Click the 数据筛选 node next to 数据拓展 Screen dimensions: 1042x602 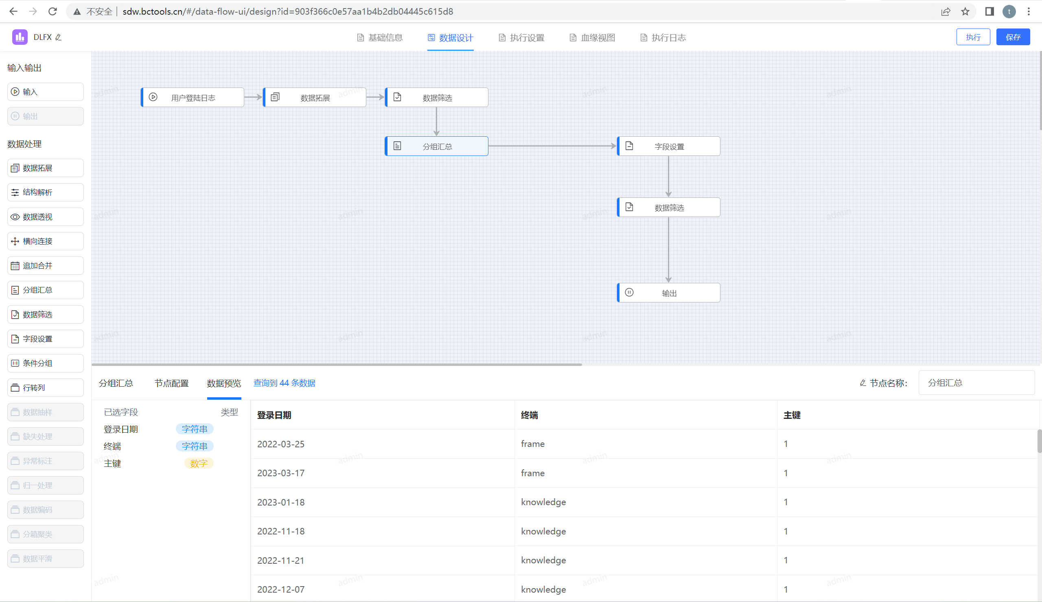(x=436, y=98)
